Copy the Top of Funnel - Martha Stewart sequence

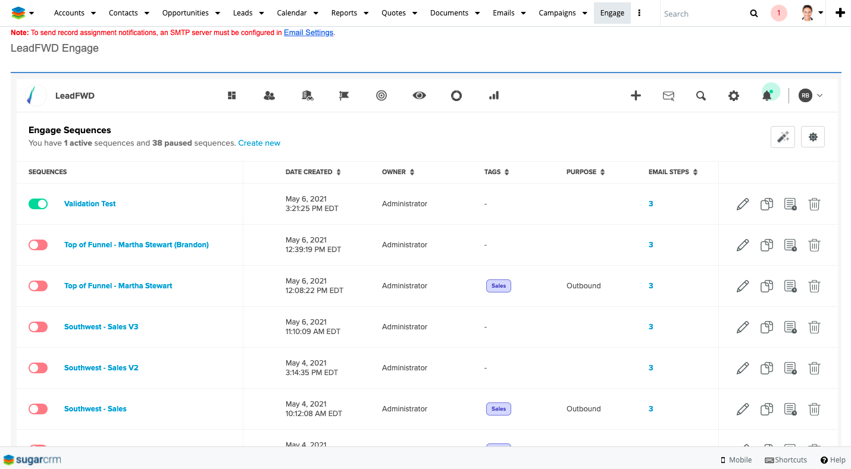tap(766, 286)
